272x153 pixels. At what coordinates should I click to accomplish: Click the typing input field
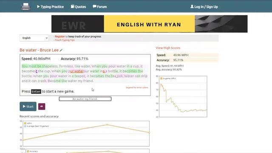point(85,99)
